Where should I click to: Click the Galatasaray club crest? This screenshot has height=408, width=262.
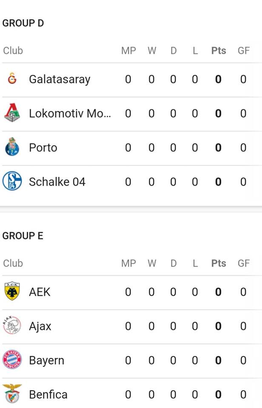(x=12, y=79)
